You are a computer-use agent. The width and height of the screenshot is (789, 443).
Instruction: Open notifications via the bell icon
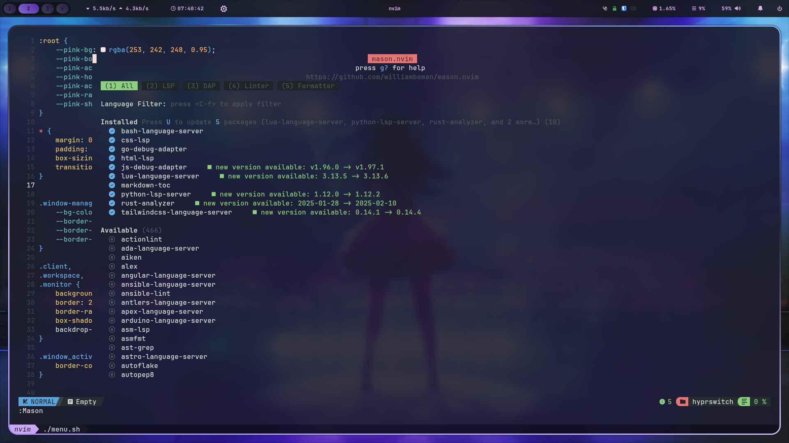click(x=760, y=9)
